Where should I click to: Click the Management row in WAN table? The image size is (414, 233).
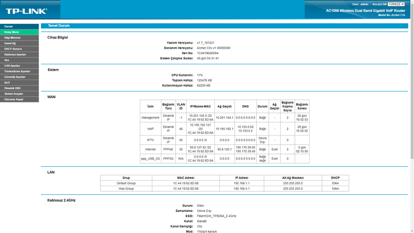pos(224,118)
